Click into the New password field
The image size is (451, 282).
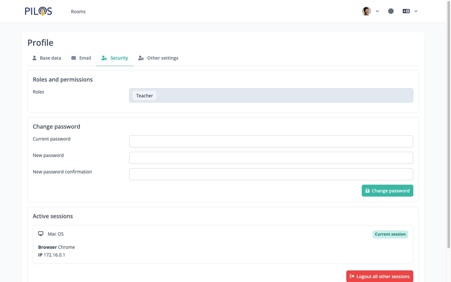[x=271, y=158]
